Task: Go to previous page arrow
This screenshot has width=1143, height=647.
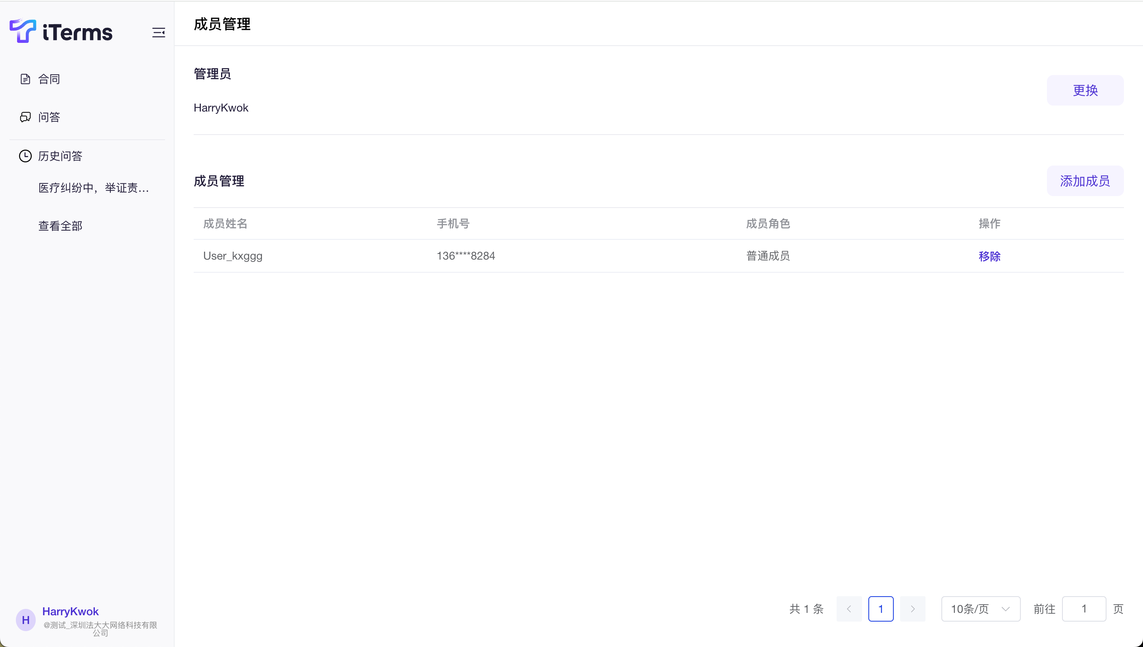Action: tap(849, 609)
